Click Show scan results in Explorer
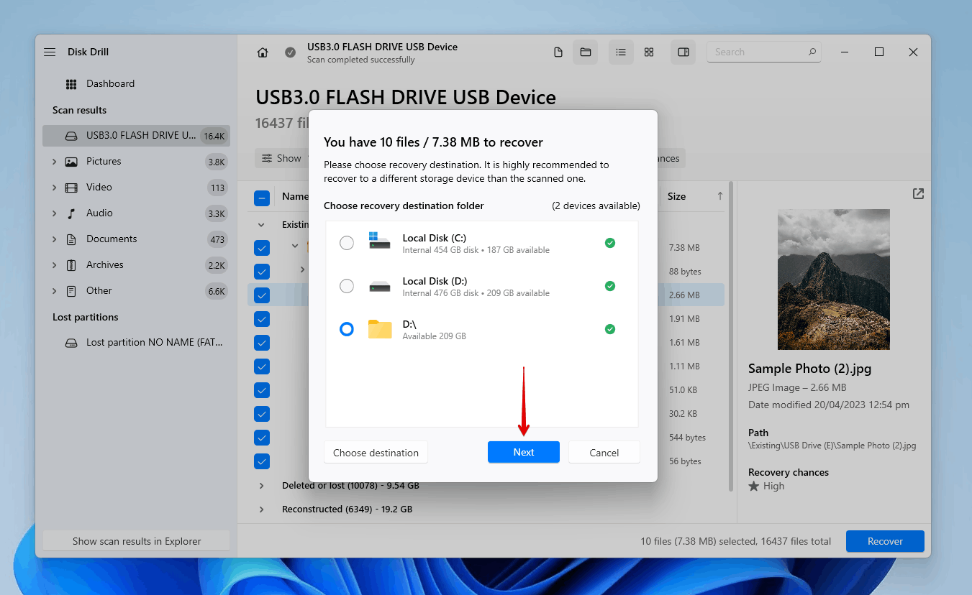Viewport: 972px width, 595px height. click(x=137, y=541)
